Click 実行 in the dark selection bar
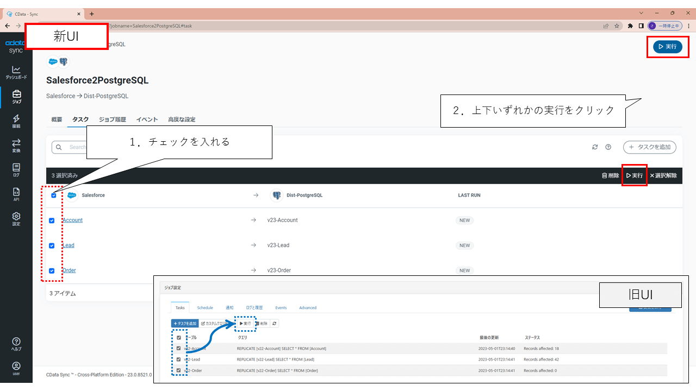696x391 pixels. click(x=635, y=175)
